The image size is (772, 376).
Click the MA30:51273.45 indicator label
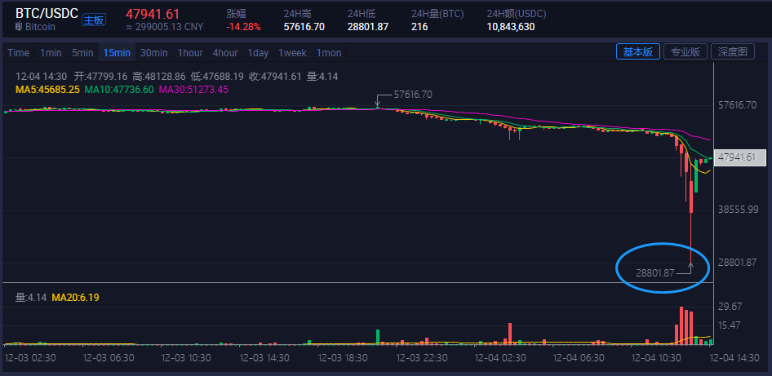(193, 90)
